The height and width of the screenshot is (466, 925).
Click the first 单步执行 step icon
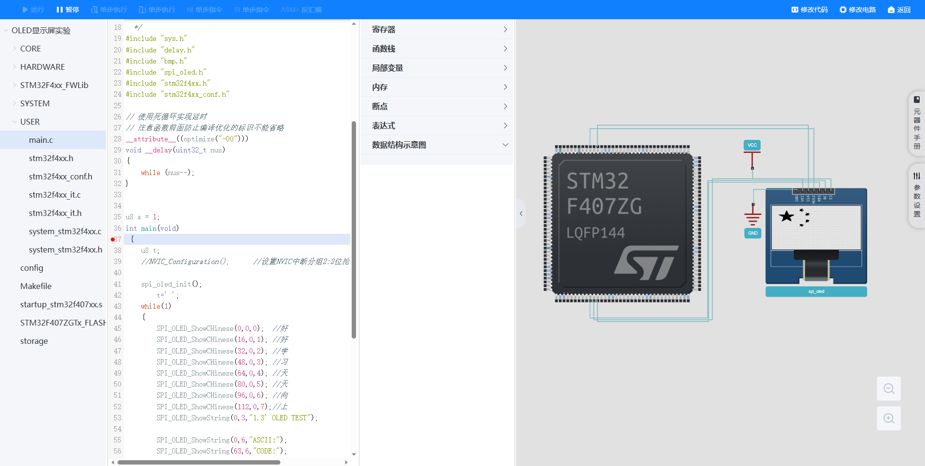(94, 10)
